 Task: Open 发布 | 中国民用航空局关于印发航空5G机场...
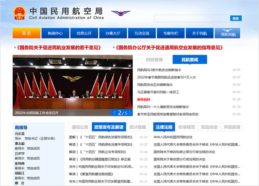(102, 167)
